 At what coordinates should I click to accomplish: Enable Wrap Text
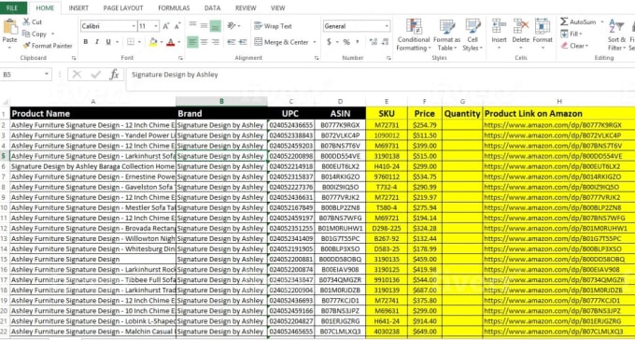point(273,26)
